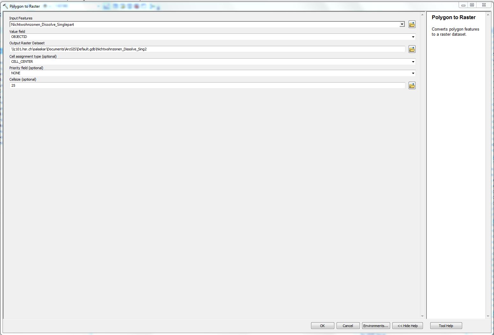The height and width of the screenshot is (335, 494).
Task: Open the Environments... settings button
Action: 376,326
